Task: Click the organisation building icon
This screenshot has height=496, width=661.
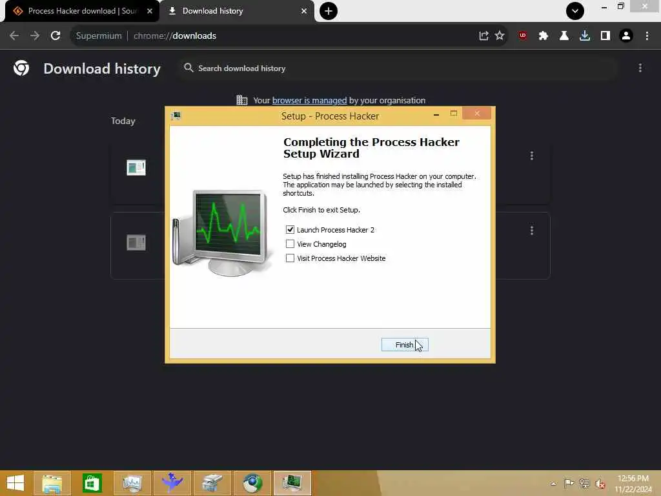Action: [242, 100]
